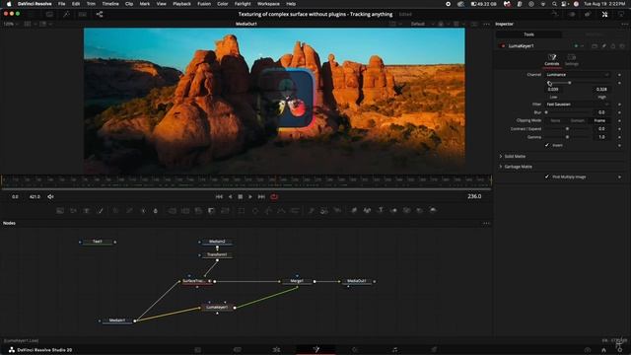631x355 pixels.
Task: Open the Fusion page icon in bottom bar
Action: click(x=315, y=349)
